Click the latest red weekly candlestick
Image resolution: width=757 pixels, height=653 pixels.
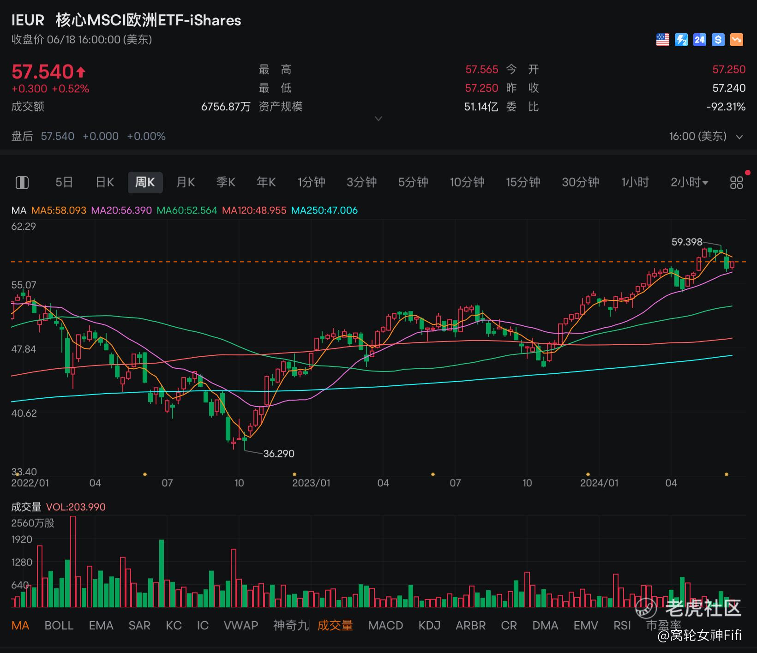732,265
